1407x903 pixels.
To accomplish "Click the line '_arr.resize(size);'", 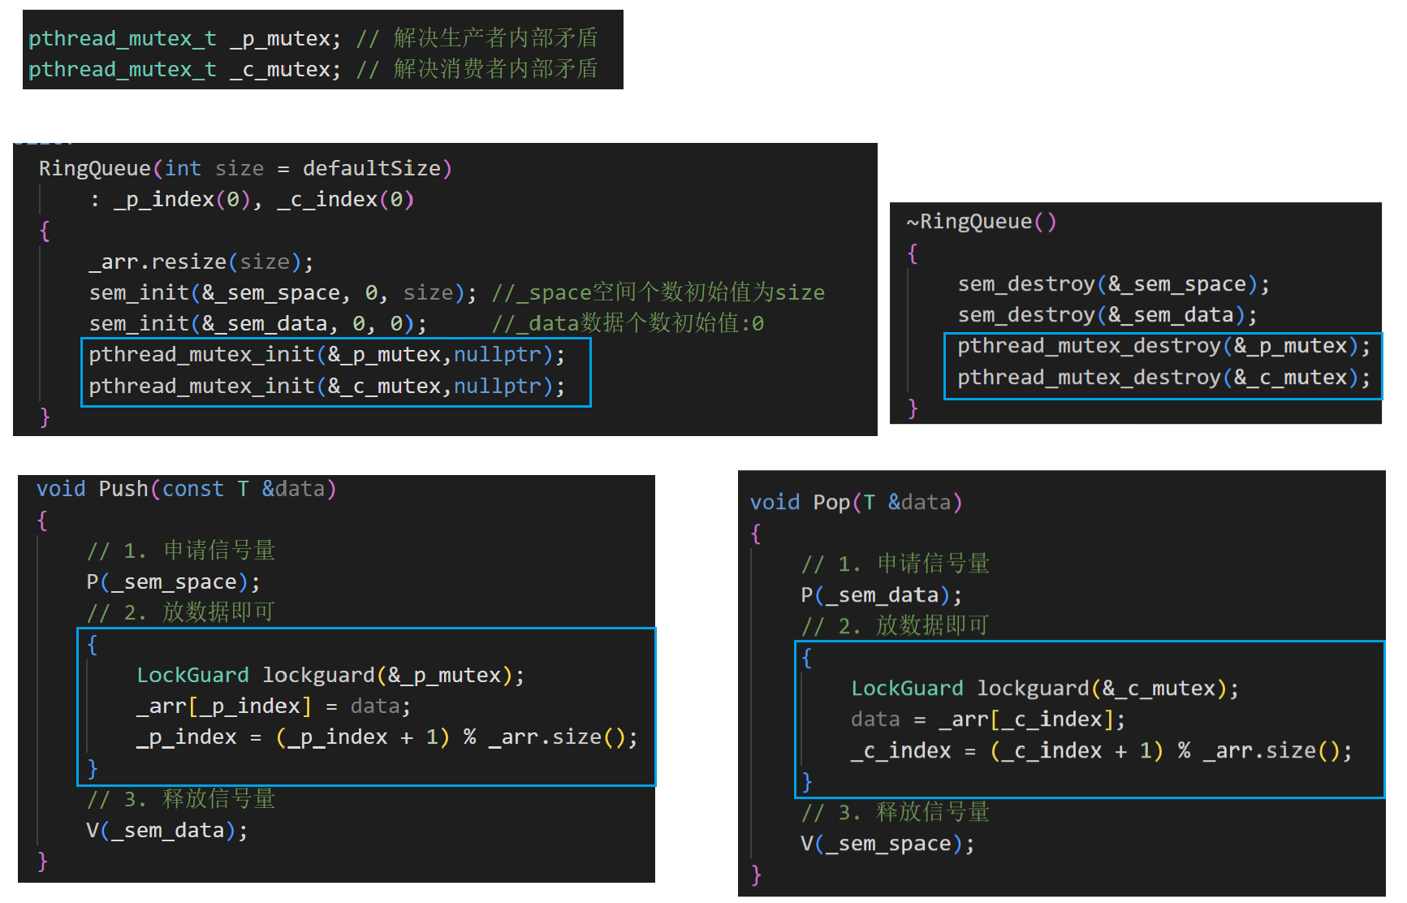I will pos(201,261).
